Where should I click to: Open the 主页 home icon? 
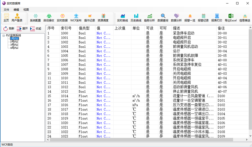[6, 18]
